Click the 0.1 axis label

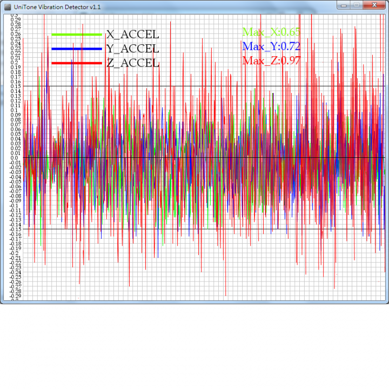tap(15, 110)
